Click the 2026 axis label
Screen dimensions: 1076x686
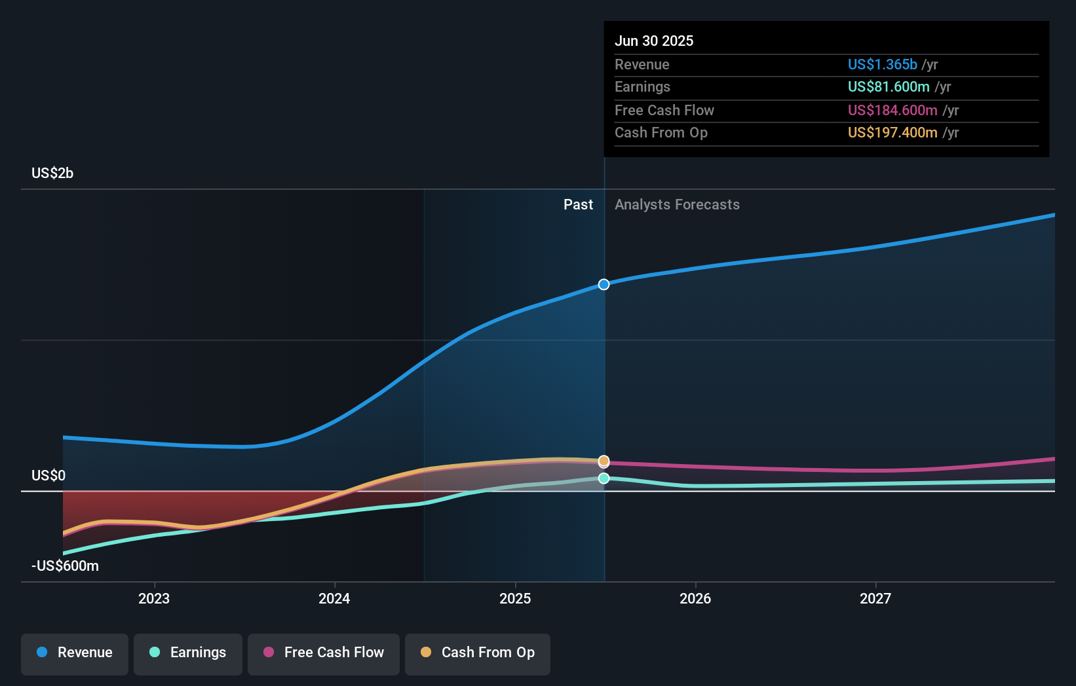pos(696,598)
